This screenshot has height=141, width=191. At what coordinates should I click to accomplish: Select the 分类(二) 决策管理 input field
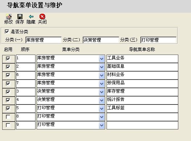pos(101,40)
